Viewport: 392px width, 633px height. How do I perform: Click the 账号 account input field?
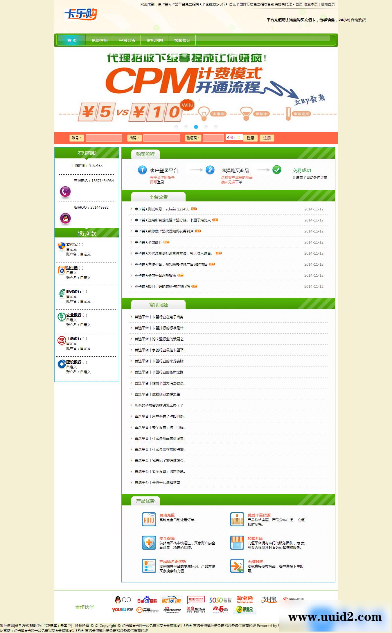click(104, 138)
